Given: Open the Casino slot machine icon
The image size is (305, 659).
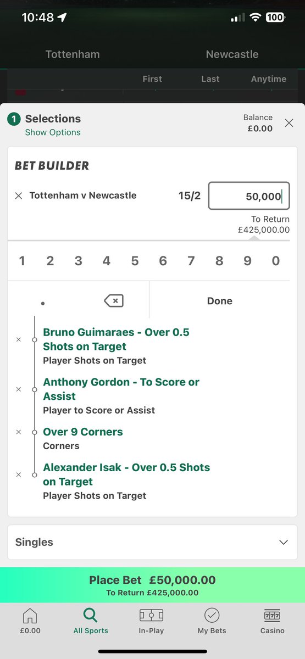Looking at the screenshot, I should pos(273,615).
